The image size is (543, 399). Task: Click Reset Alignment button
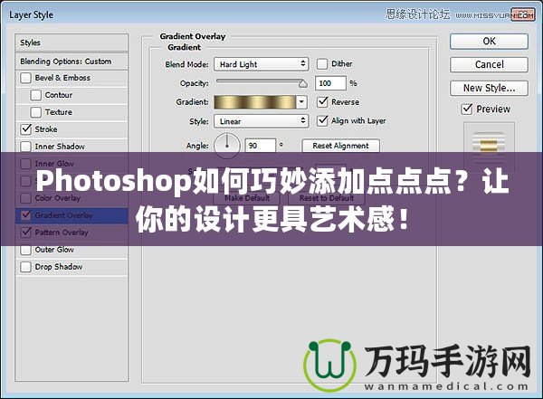[x=341, y=146]
